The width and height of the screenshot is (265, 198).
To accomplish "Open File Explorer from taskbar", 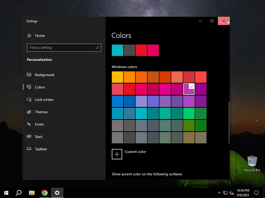I will 32,193.
